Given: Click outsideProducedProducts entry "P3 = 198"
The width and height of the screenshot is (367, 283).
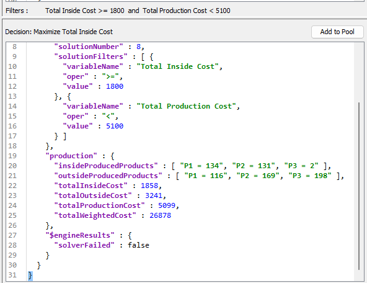Looking at the screenshot, I should point(310,176).
